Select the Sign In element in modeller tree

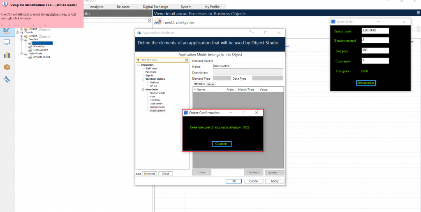coord(150,76)
